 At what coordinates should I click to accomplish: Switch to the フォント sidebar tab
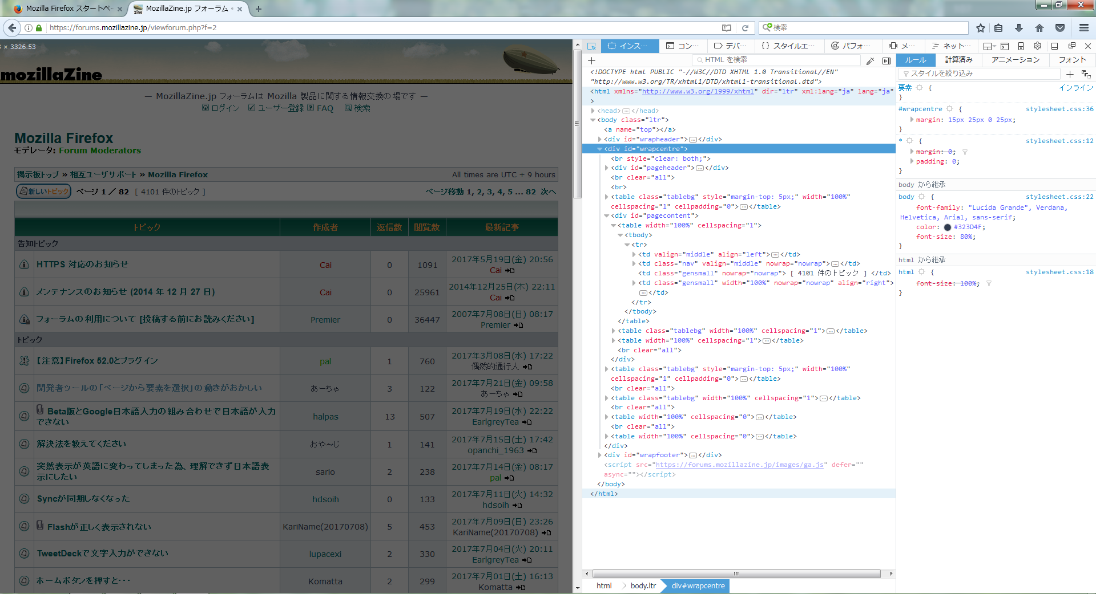point(1072,60)
